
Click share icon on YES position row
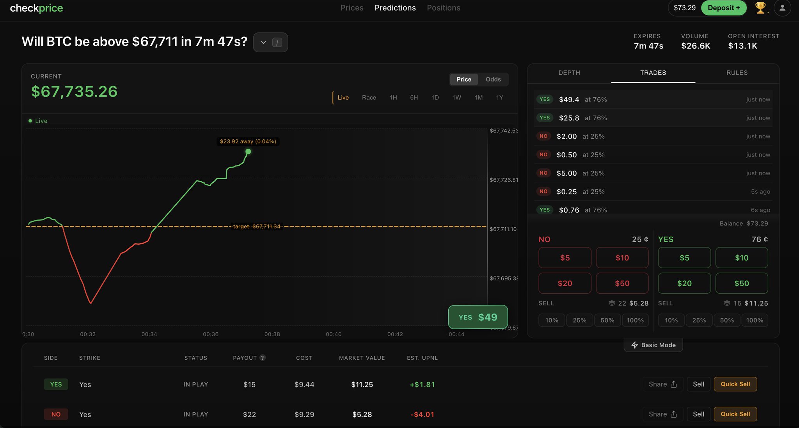pos(674,384)
